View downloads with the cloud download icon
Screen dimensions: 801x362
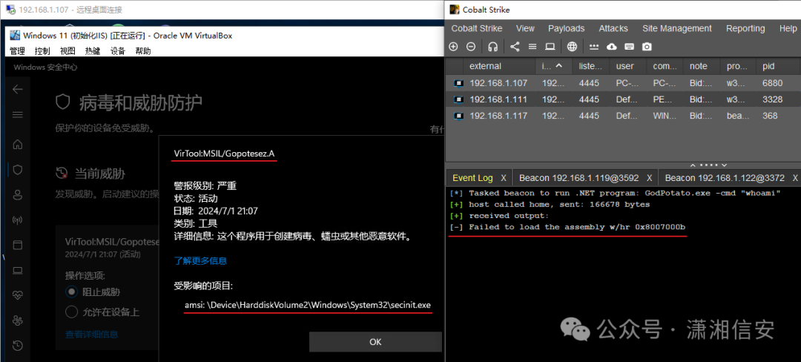click(611, 47)
